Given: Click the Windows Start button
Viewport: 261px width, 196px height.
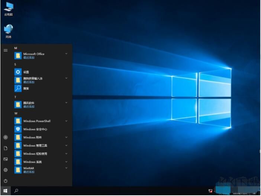Looking at the screenshot, I should click(x=5, y=191).
